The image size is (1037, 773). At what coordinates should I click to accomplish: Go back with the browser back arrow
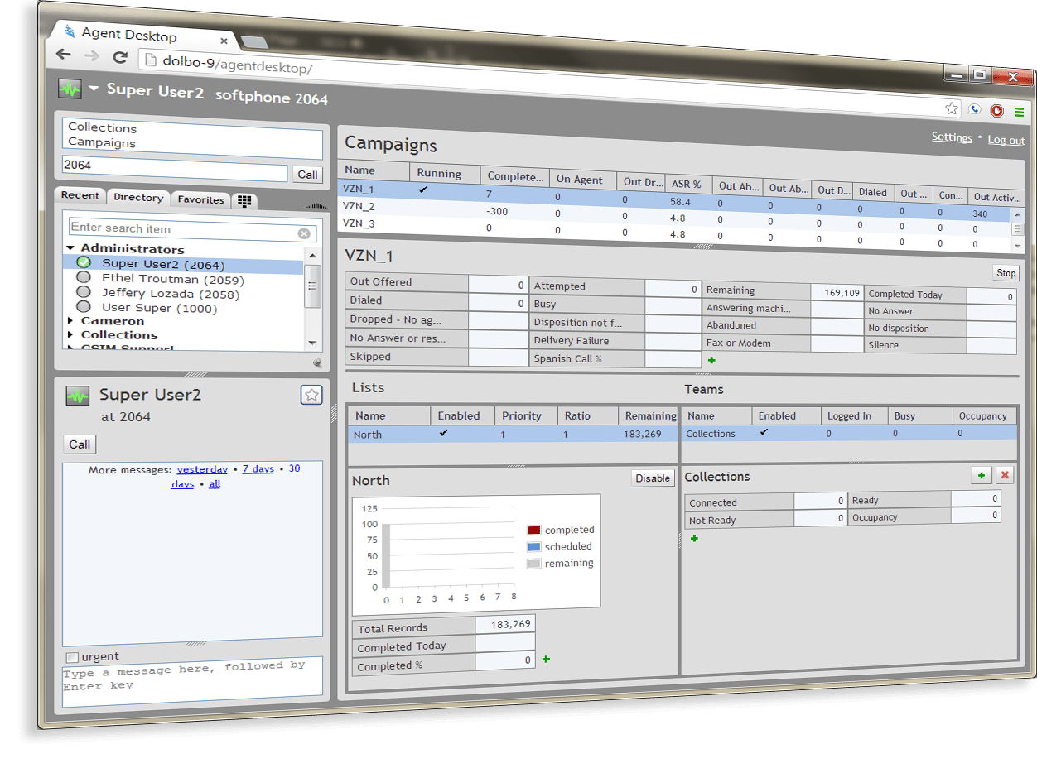pyautogui.click(x=64, y=55)
